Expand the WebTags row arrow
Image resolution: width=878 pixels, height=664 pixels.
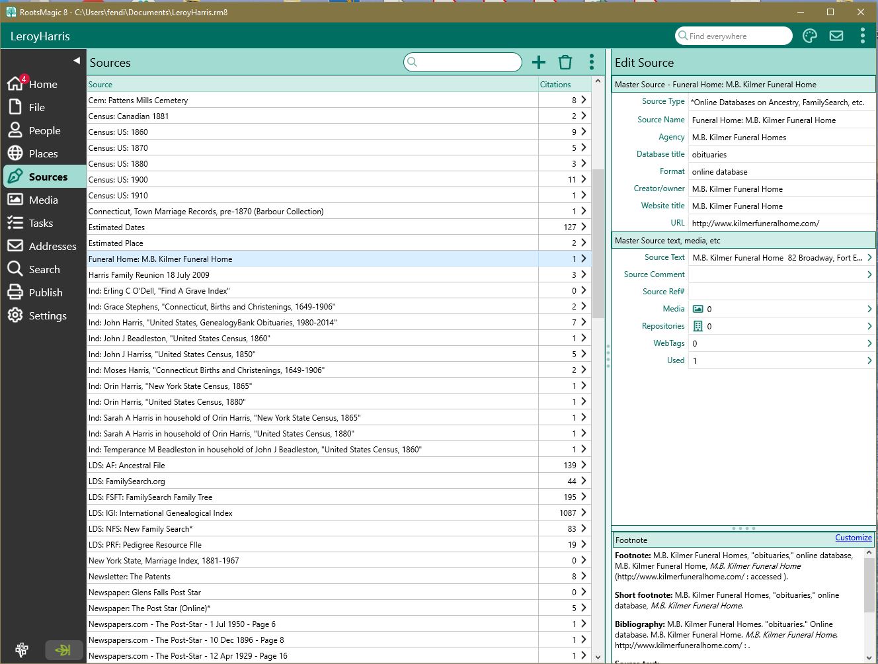869,343
